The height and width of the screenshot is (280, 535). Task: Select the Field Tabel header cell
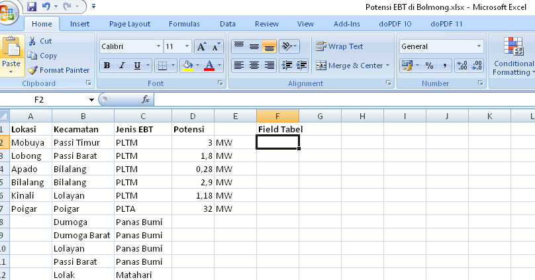point(277,128)
